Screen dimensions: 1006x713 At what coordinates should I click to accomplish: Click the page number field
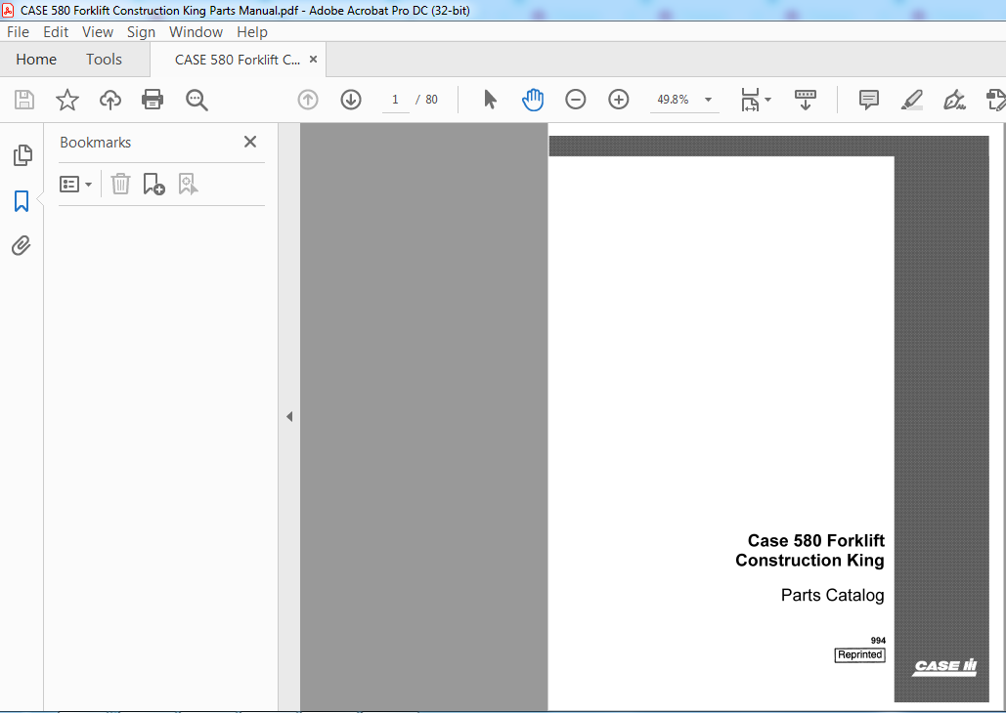tap(395, 100)
